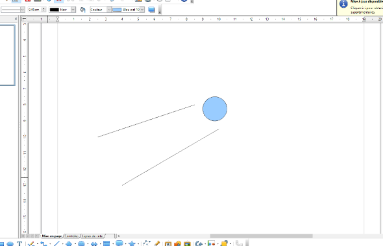This screenshot has width=383, height=246.
Task: Select the Flowchart shapes tool
Action: pos(106,243)
